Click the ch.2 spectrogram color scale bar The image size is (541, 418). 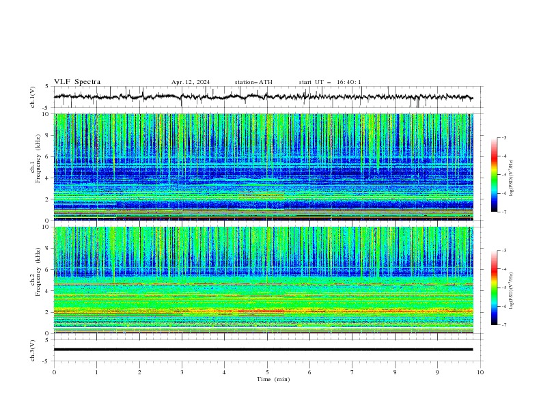tap(494, 288)
